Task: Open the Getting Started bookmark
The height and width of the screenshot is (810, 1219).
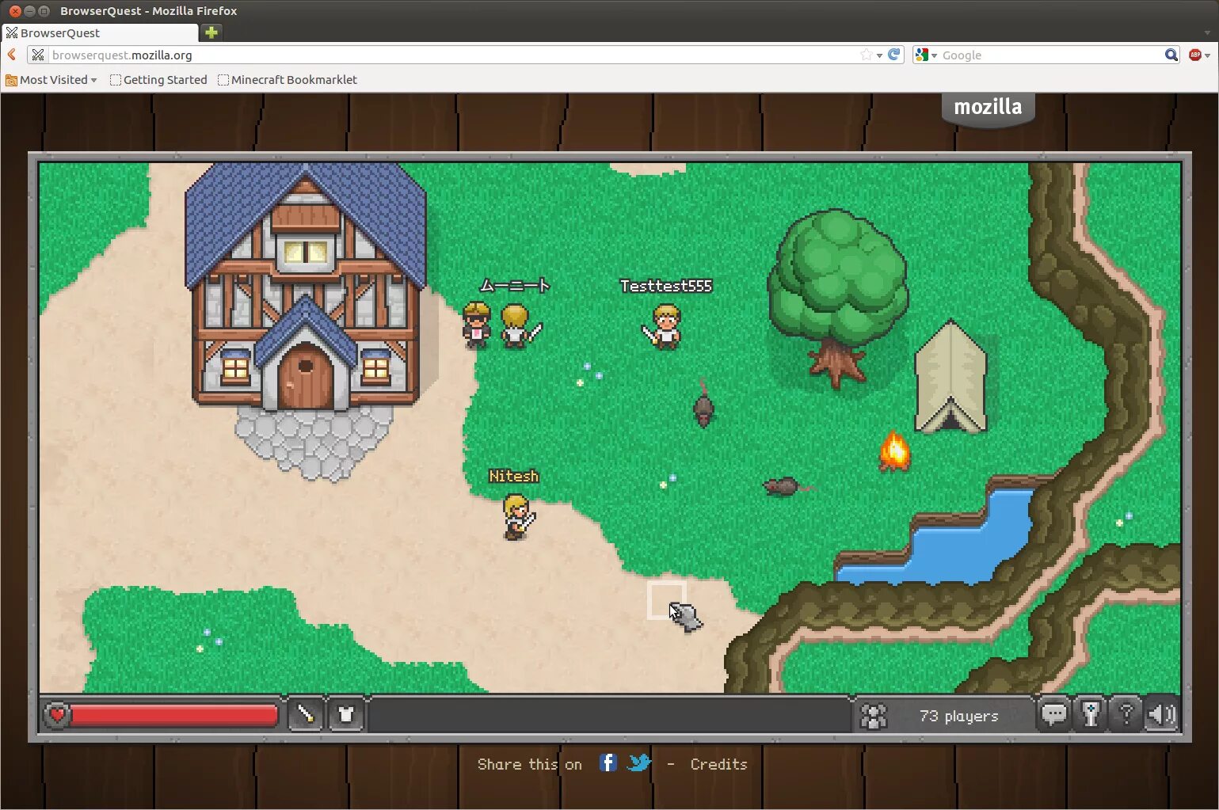Action: [158, 80]
